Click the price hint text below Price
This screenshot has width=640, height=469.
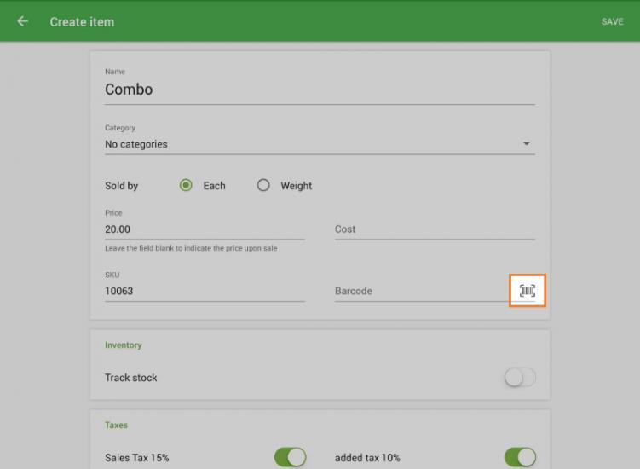point(191,248)
